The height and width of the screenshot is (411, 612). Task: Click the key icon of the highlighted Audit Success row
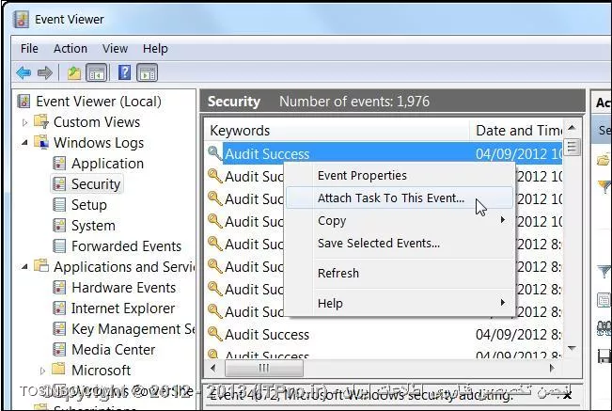(x=214, y=153)
